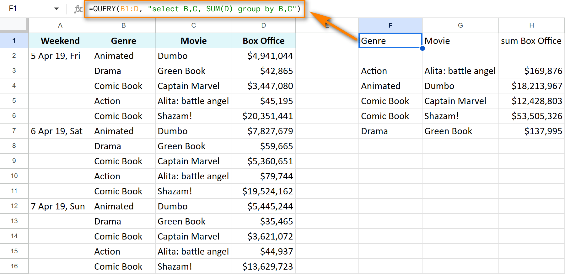Viewport: 565px width, 274px height.
Task: Click Shazam! in column G
Action: 460,116
